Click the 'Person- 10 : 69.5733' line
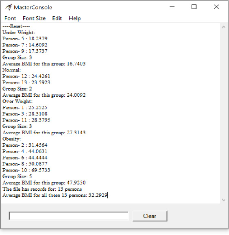This screenshot has width=229, height=235. pyautogui.click(x=26, y=170)
